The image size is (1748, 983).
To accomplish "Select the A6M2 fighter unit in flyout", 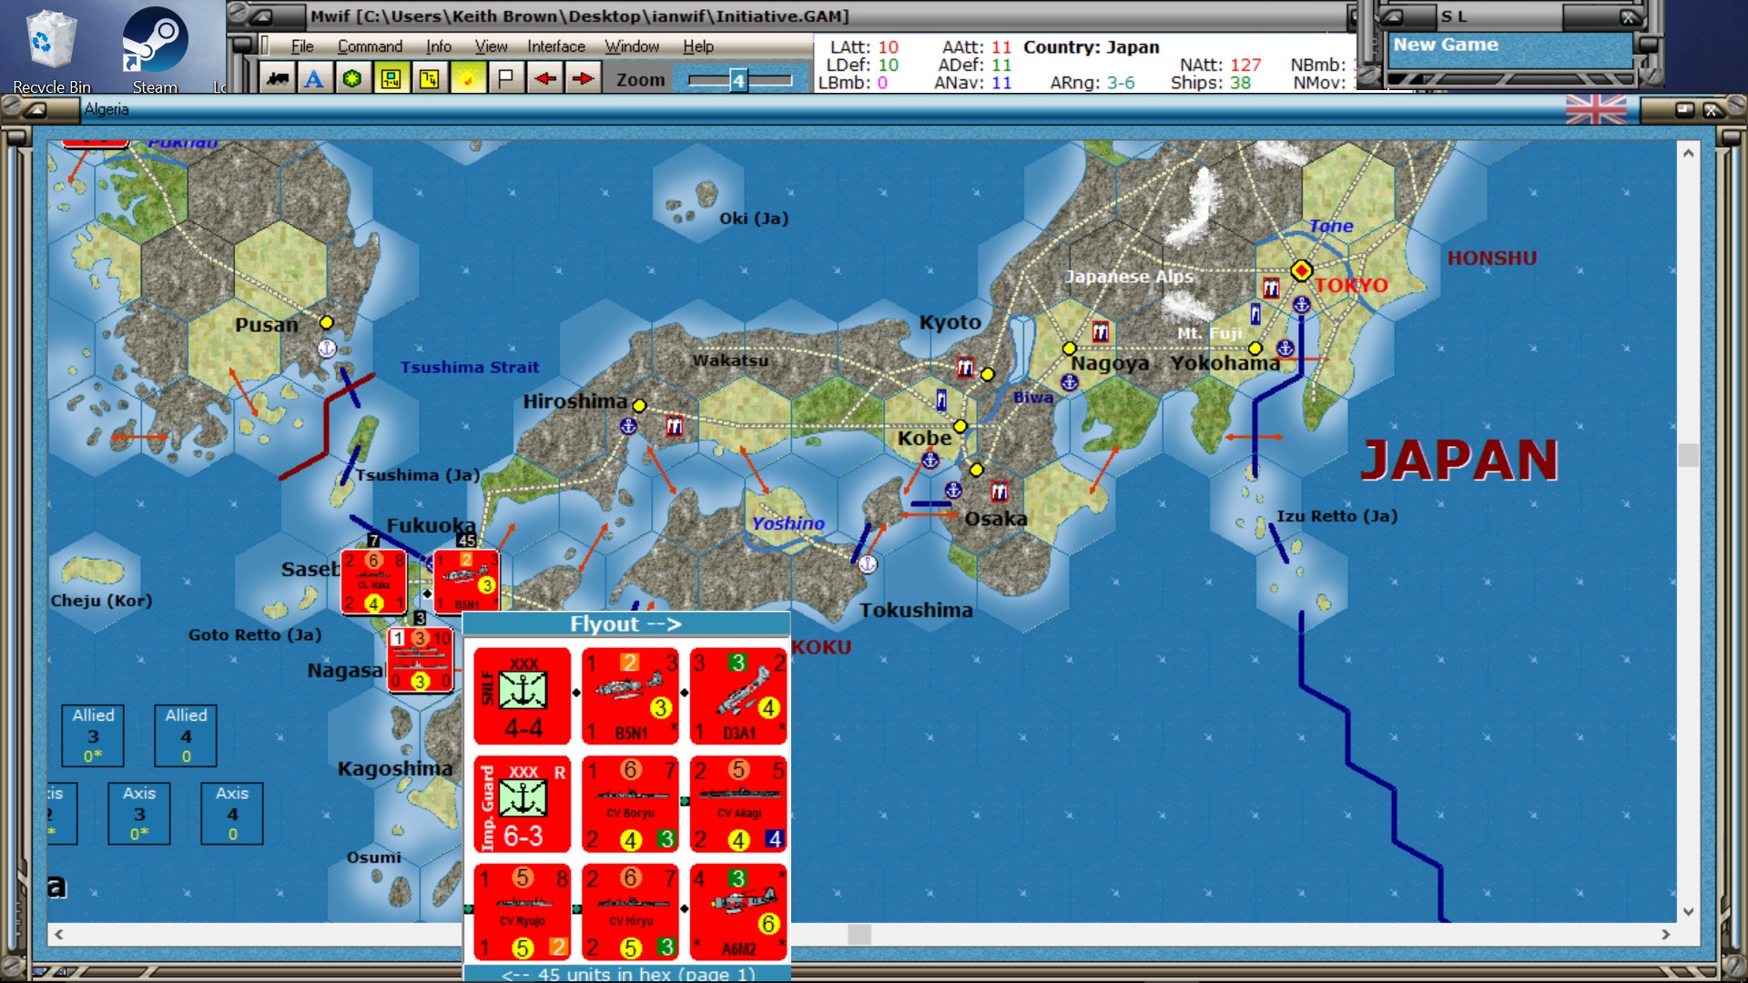I will tap(738, 912).
